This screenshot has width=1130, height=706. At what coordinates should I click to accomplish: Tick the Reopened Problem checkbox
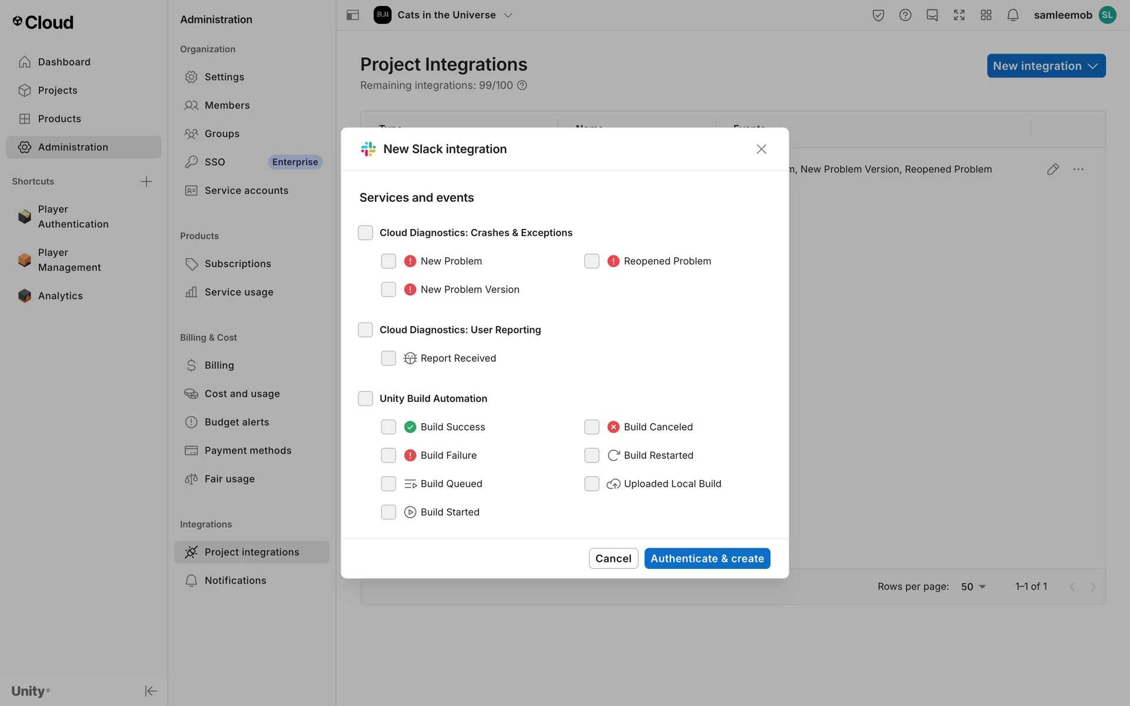coord(591,261)
